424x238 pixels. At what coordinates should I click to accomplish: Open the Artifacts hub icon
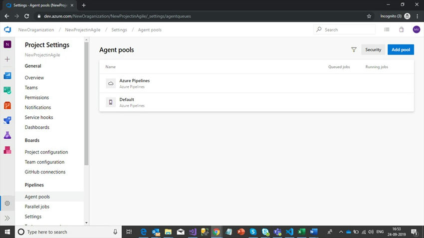coord(7,150)
